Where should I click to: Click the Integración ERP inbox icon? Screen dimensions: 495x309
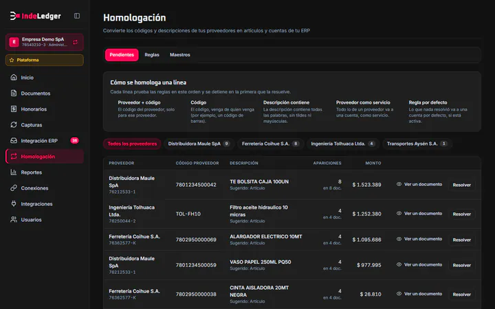pyautogui.click(x=14, y=141)
